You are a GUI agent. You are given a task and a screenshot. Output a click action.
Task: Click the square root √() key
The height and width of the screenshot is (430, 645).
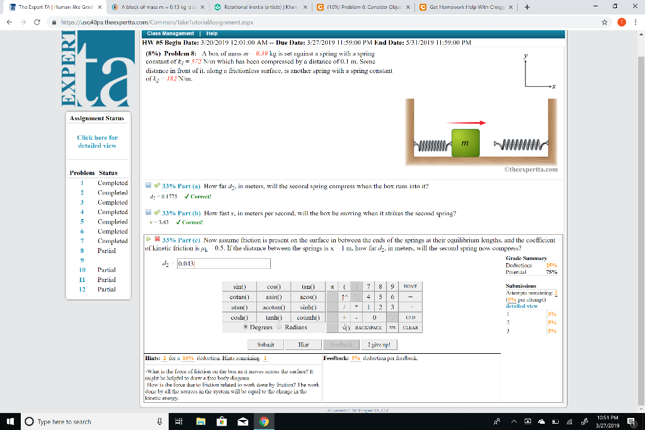tap(345, 327)
